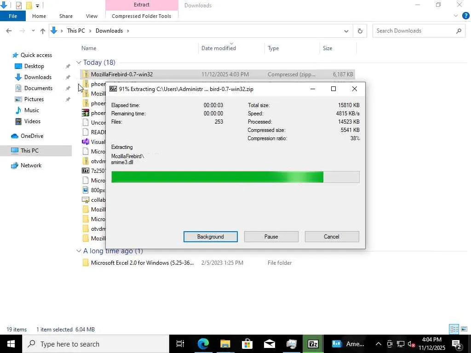Open Downloads in the navigation pane
This screenshot has height=353, width=471.
pyautogui.click(x=38, y=77)
